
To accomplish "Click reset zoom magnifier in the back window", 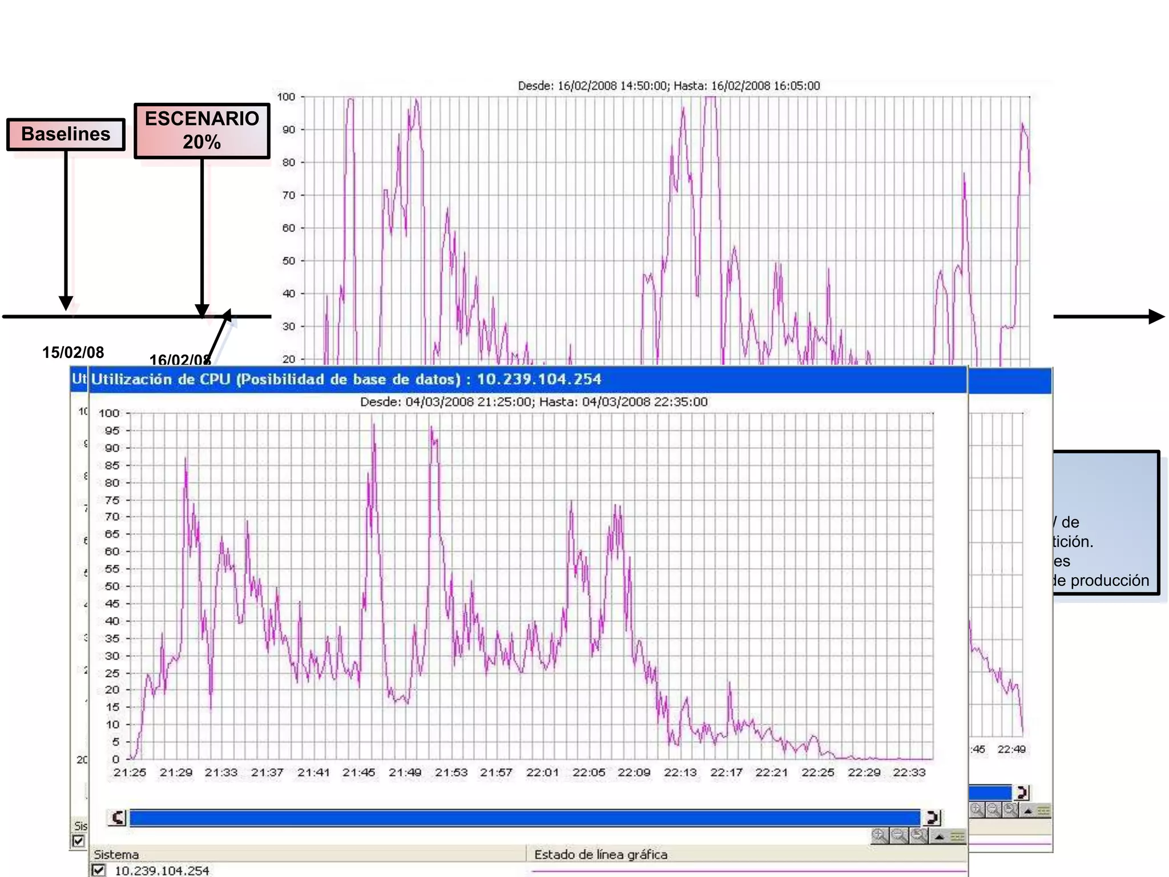I will pos(1011,810).
